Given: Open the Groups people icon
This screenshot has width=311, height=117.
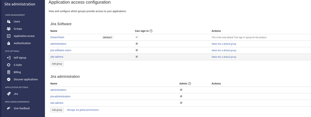Looking at the screenshot, I should pos(8,29).
